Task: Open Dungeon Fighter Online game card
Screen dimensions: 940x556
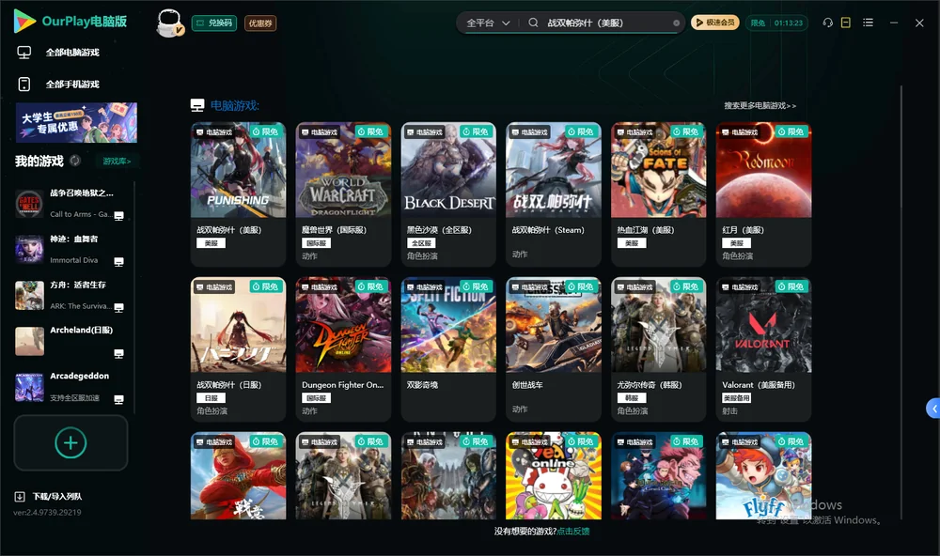Action: pyautogui.click(x=343, y=349)
